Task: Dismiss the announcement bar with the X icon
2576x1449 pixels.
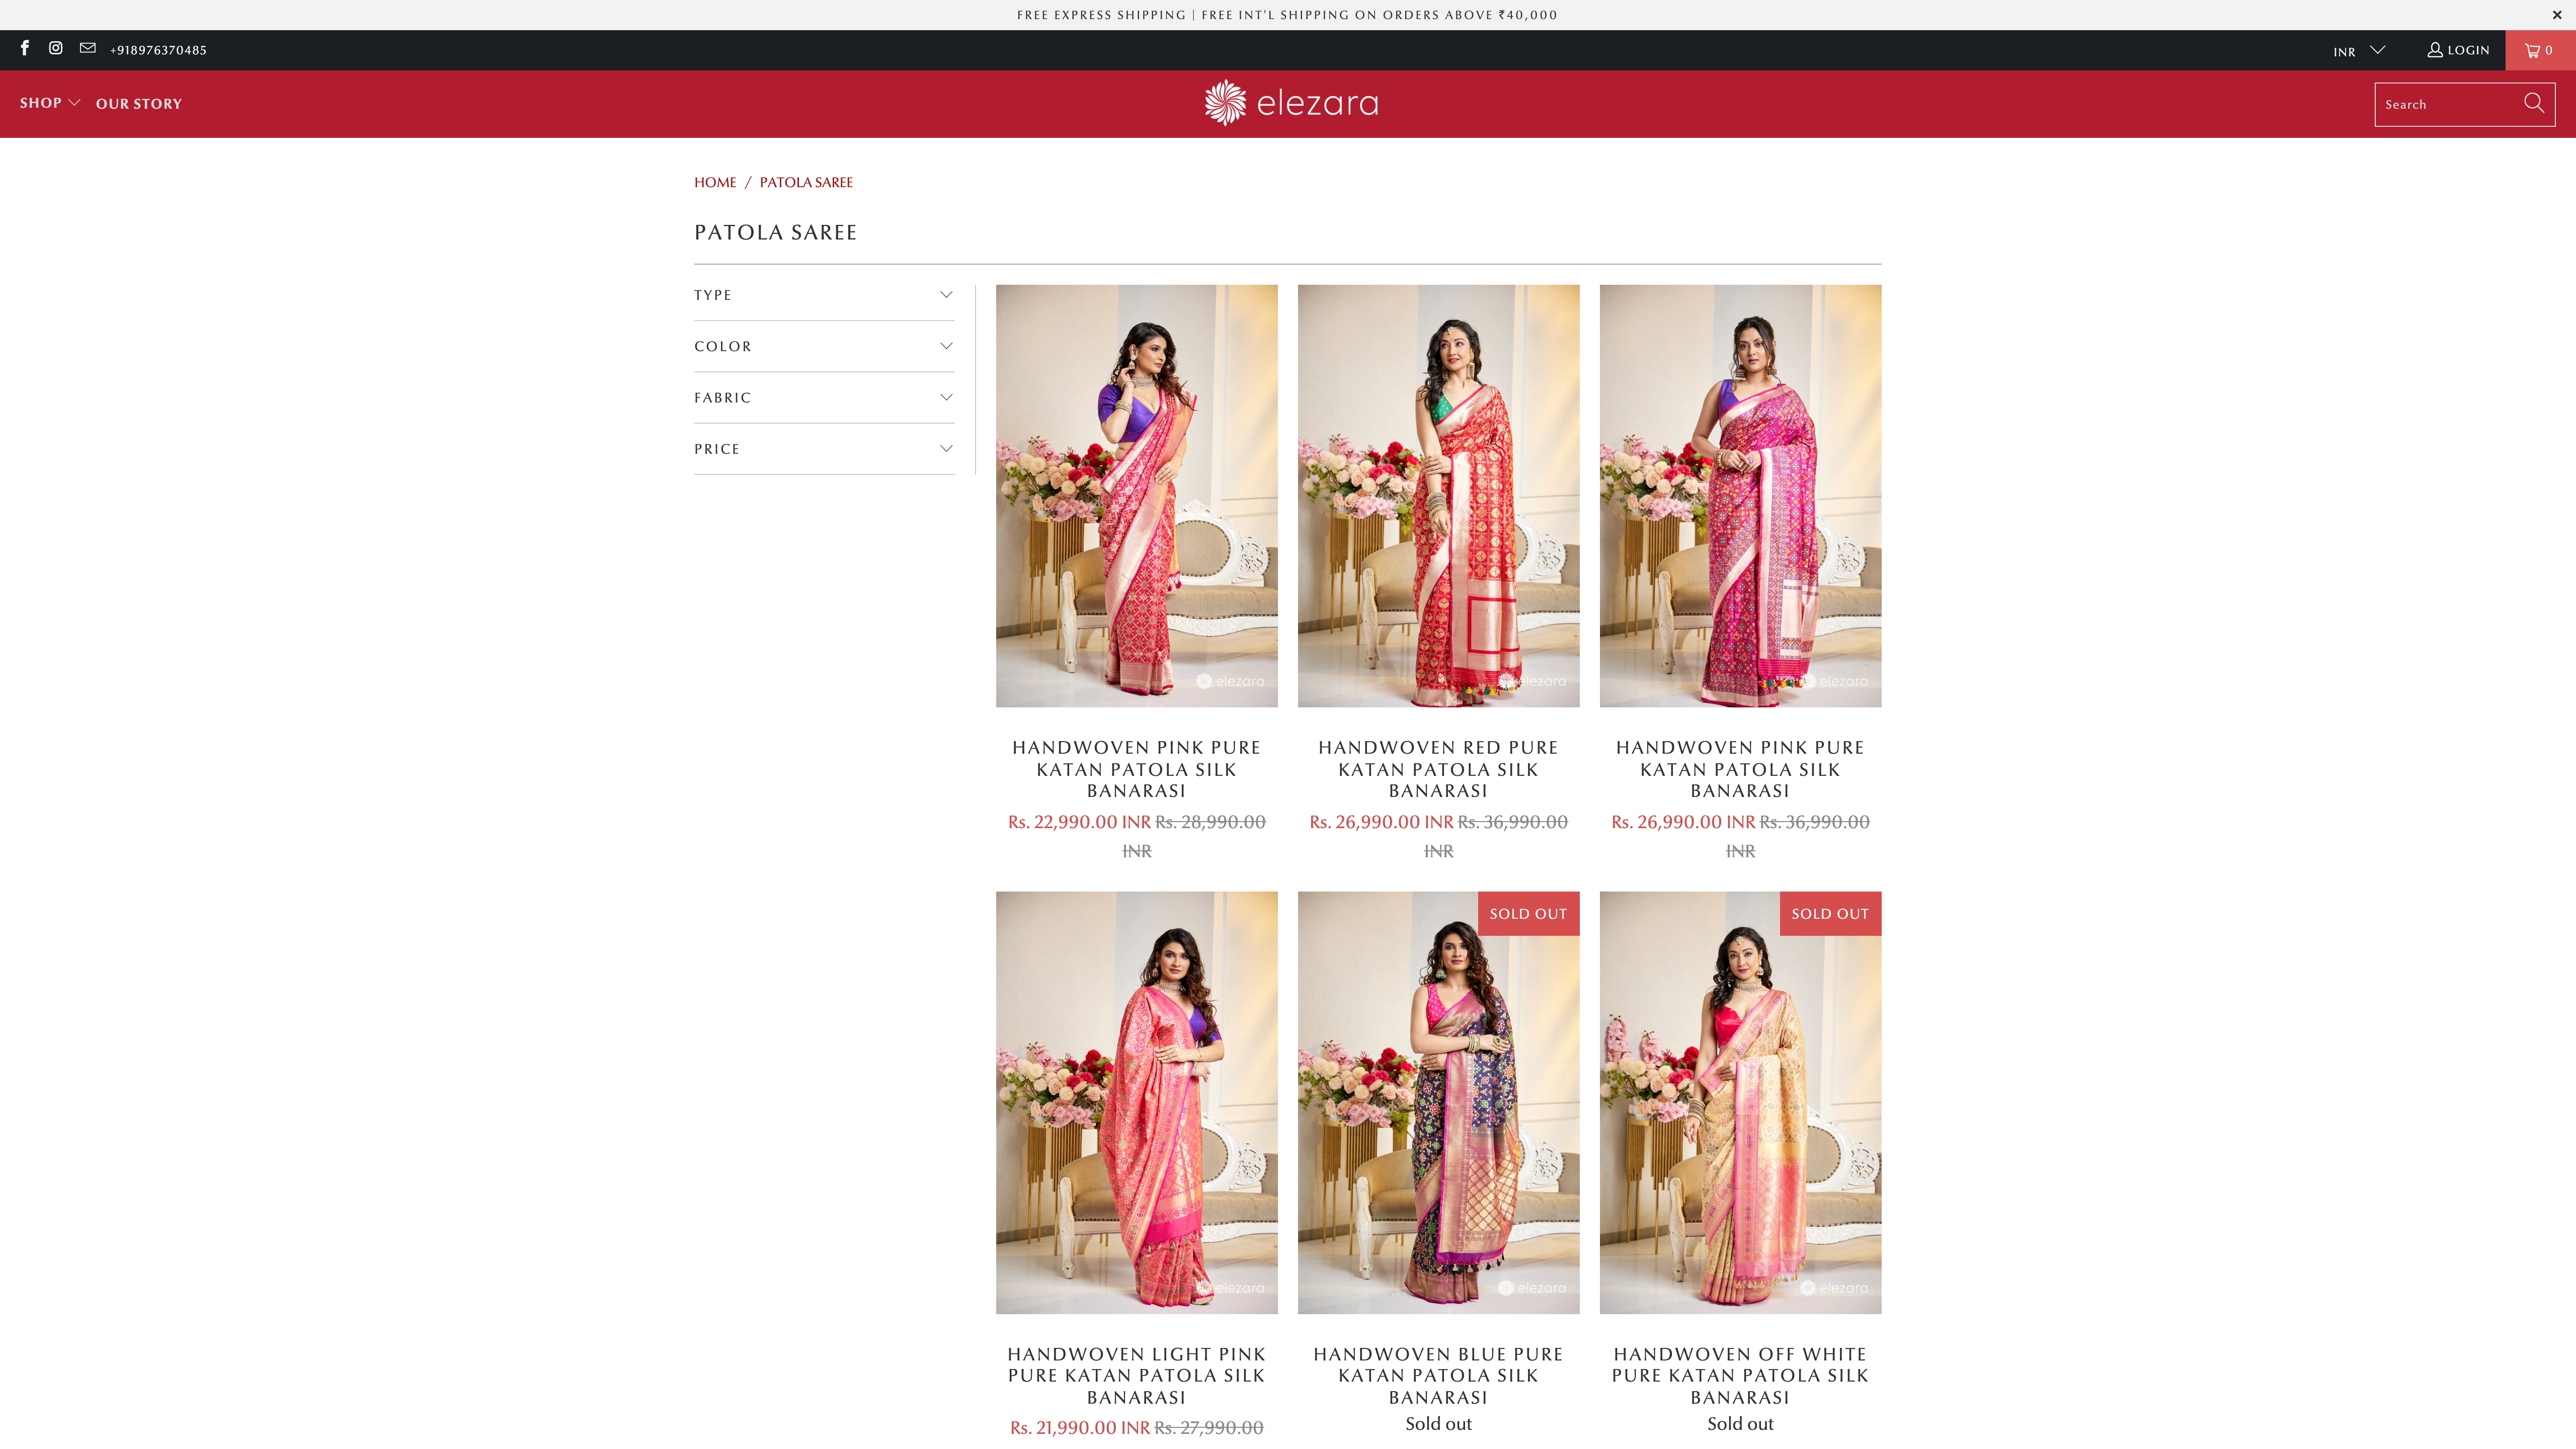Action: [2557, 14]
